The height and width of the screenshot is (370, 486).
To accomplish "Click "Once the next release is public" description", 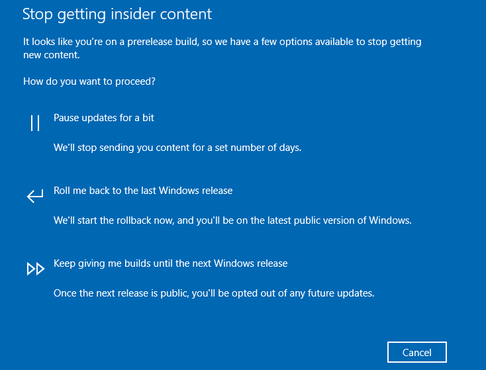I will [214, 293].
